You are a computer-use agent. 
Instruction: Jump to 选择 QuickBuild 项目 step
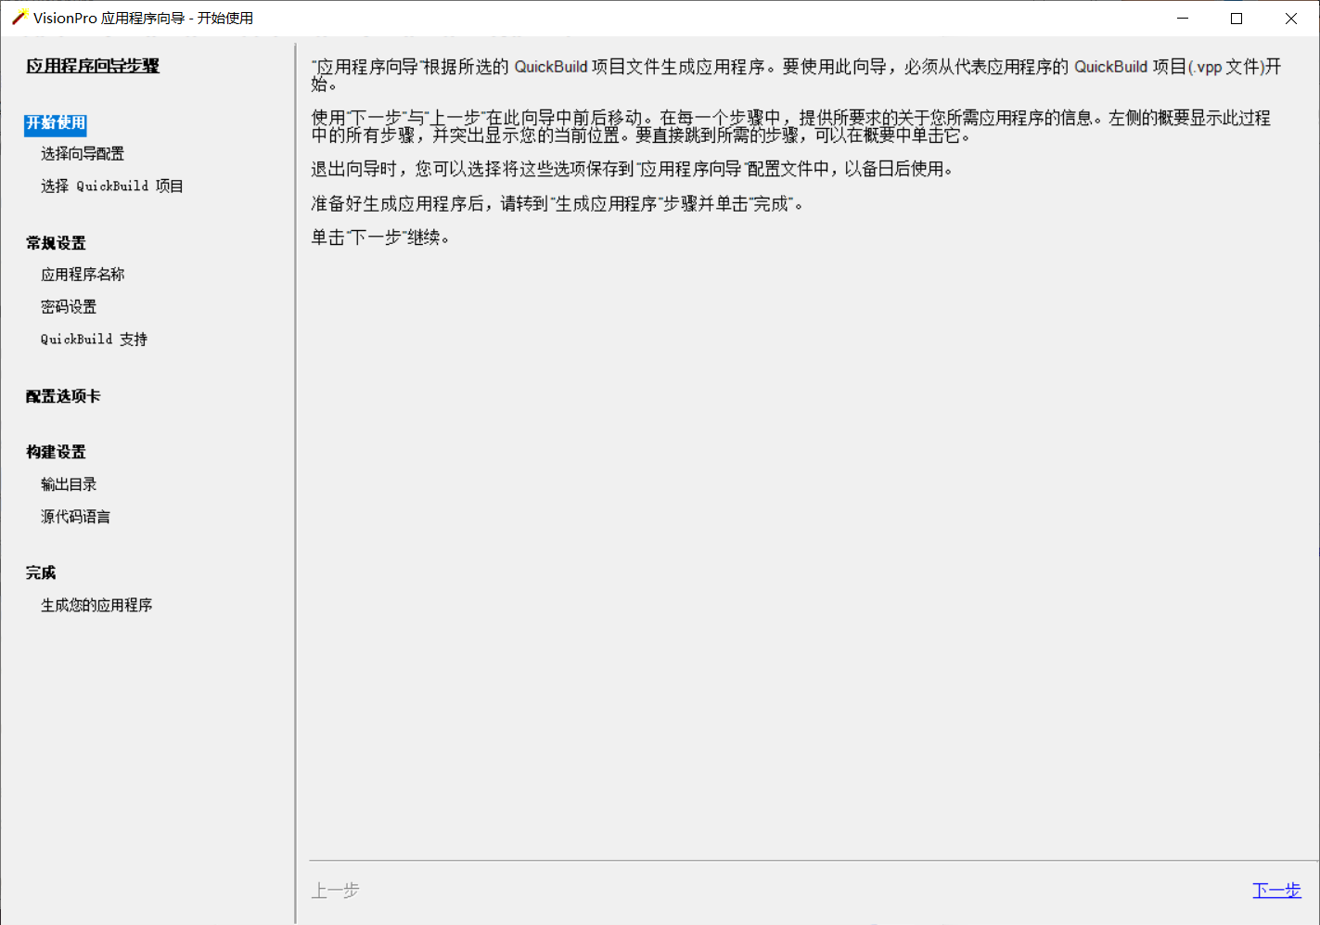111,186
